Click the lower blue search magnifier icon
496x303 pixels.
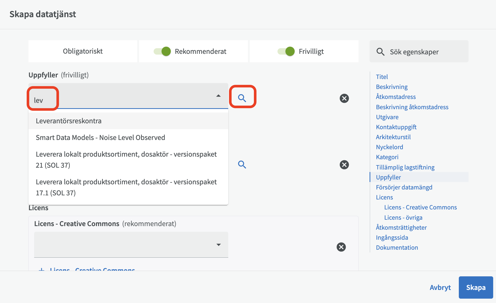tap(242, 165)
